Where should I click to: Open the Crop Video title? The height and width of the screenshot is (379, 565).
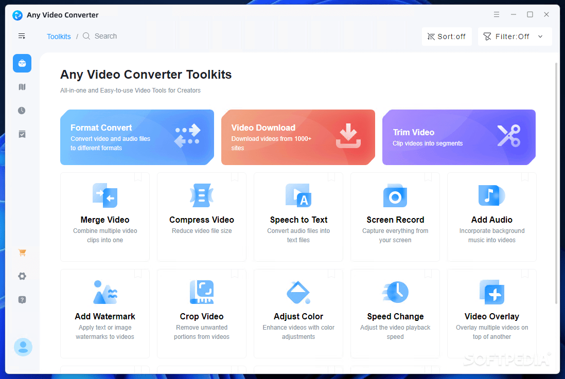[202, 316]
